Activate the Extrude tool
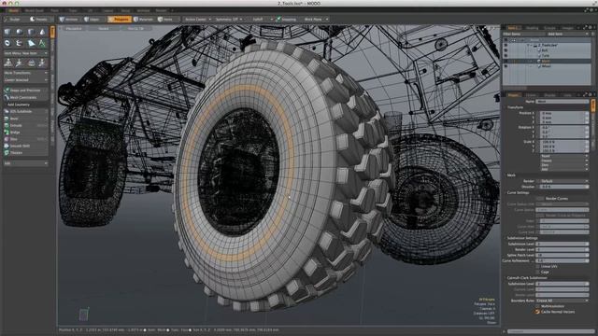The height and width of the screenshot is (336, 598). [25, 125]
